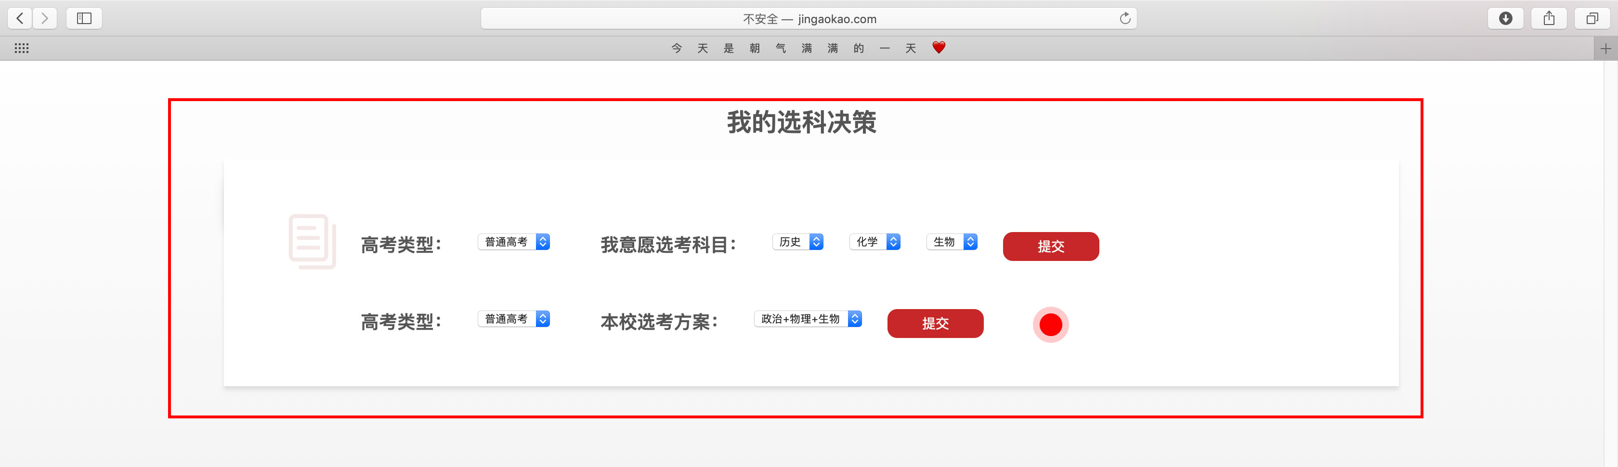1618x467 pixels.
Task: Open the Safari downloads icon
Action: (x=1505, y=18)
